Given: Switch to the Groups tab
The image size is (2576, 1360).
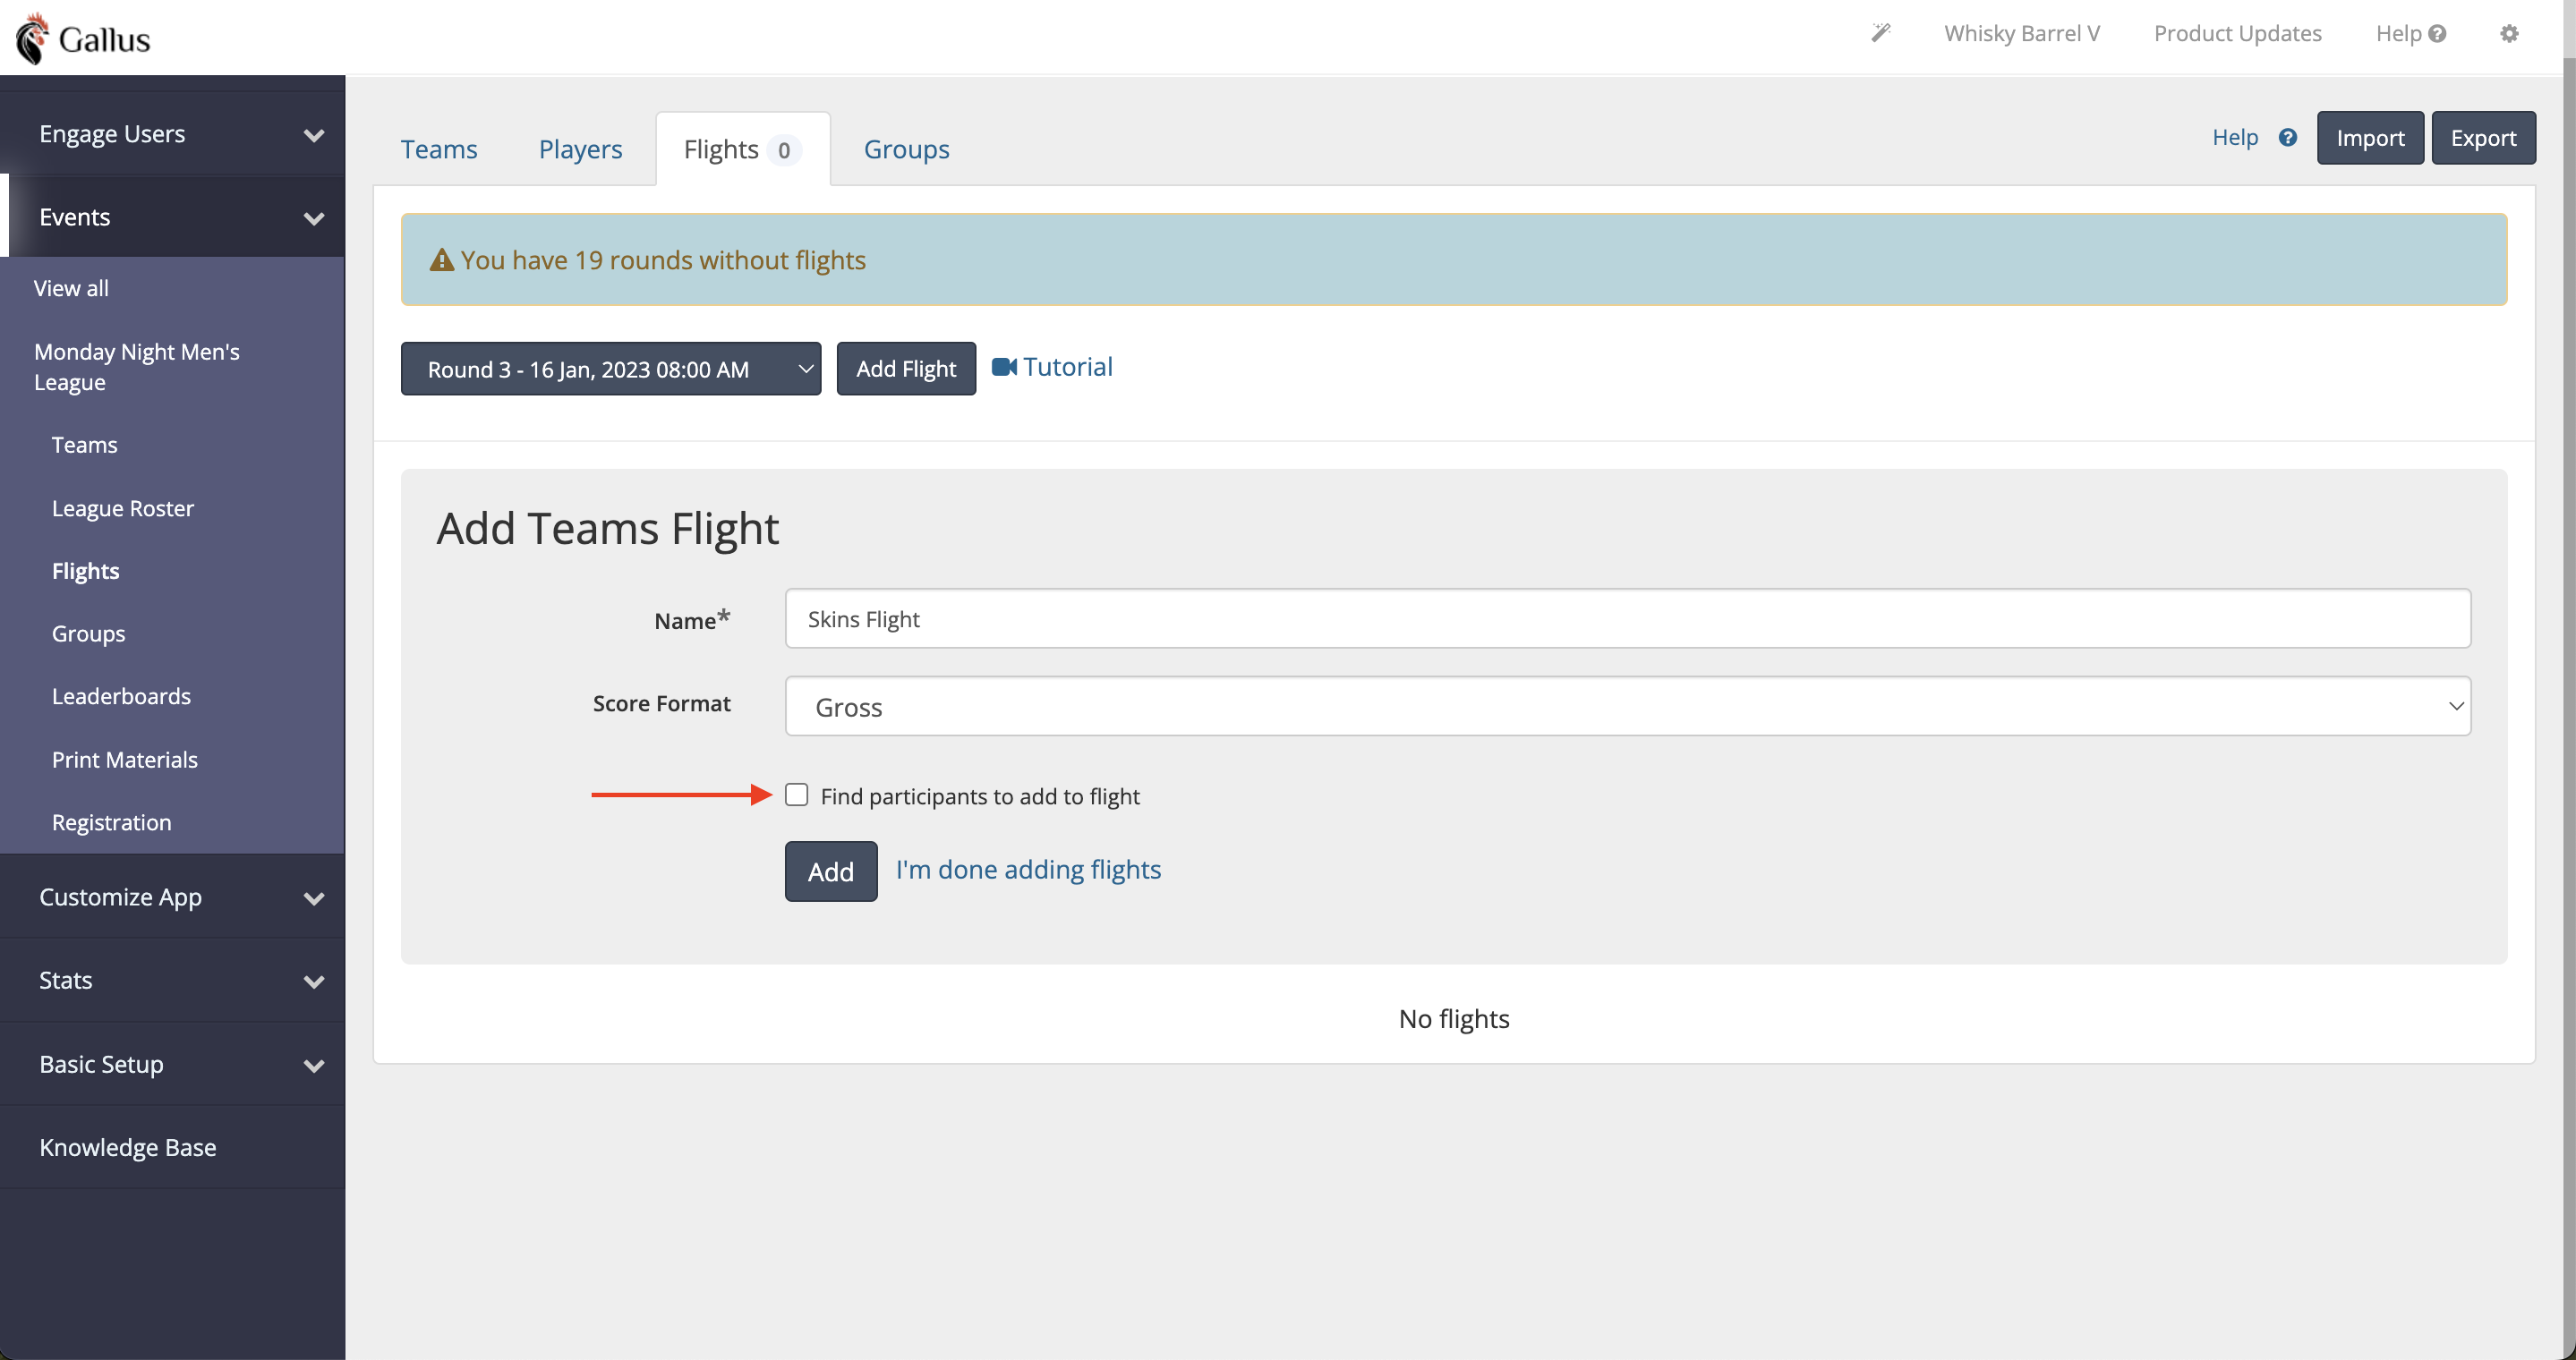Looking at the screenshot, I should [906, 149].
